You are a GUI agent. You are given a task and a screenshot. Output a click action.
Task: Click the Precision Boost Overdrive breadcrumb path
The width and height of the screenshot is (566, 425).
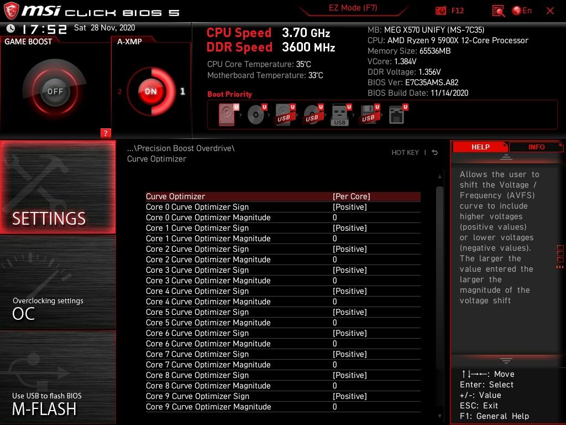181,148
